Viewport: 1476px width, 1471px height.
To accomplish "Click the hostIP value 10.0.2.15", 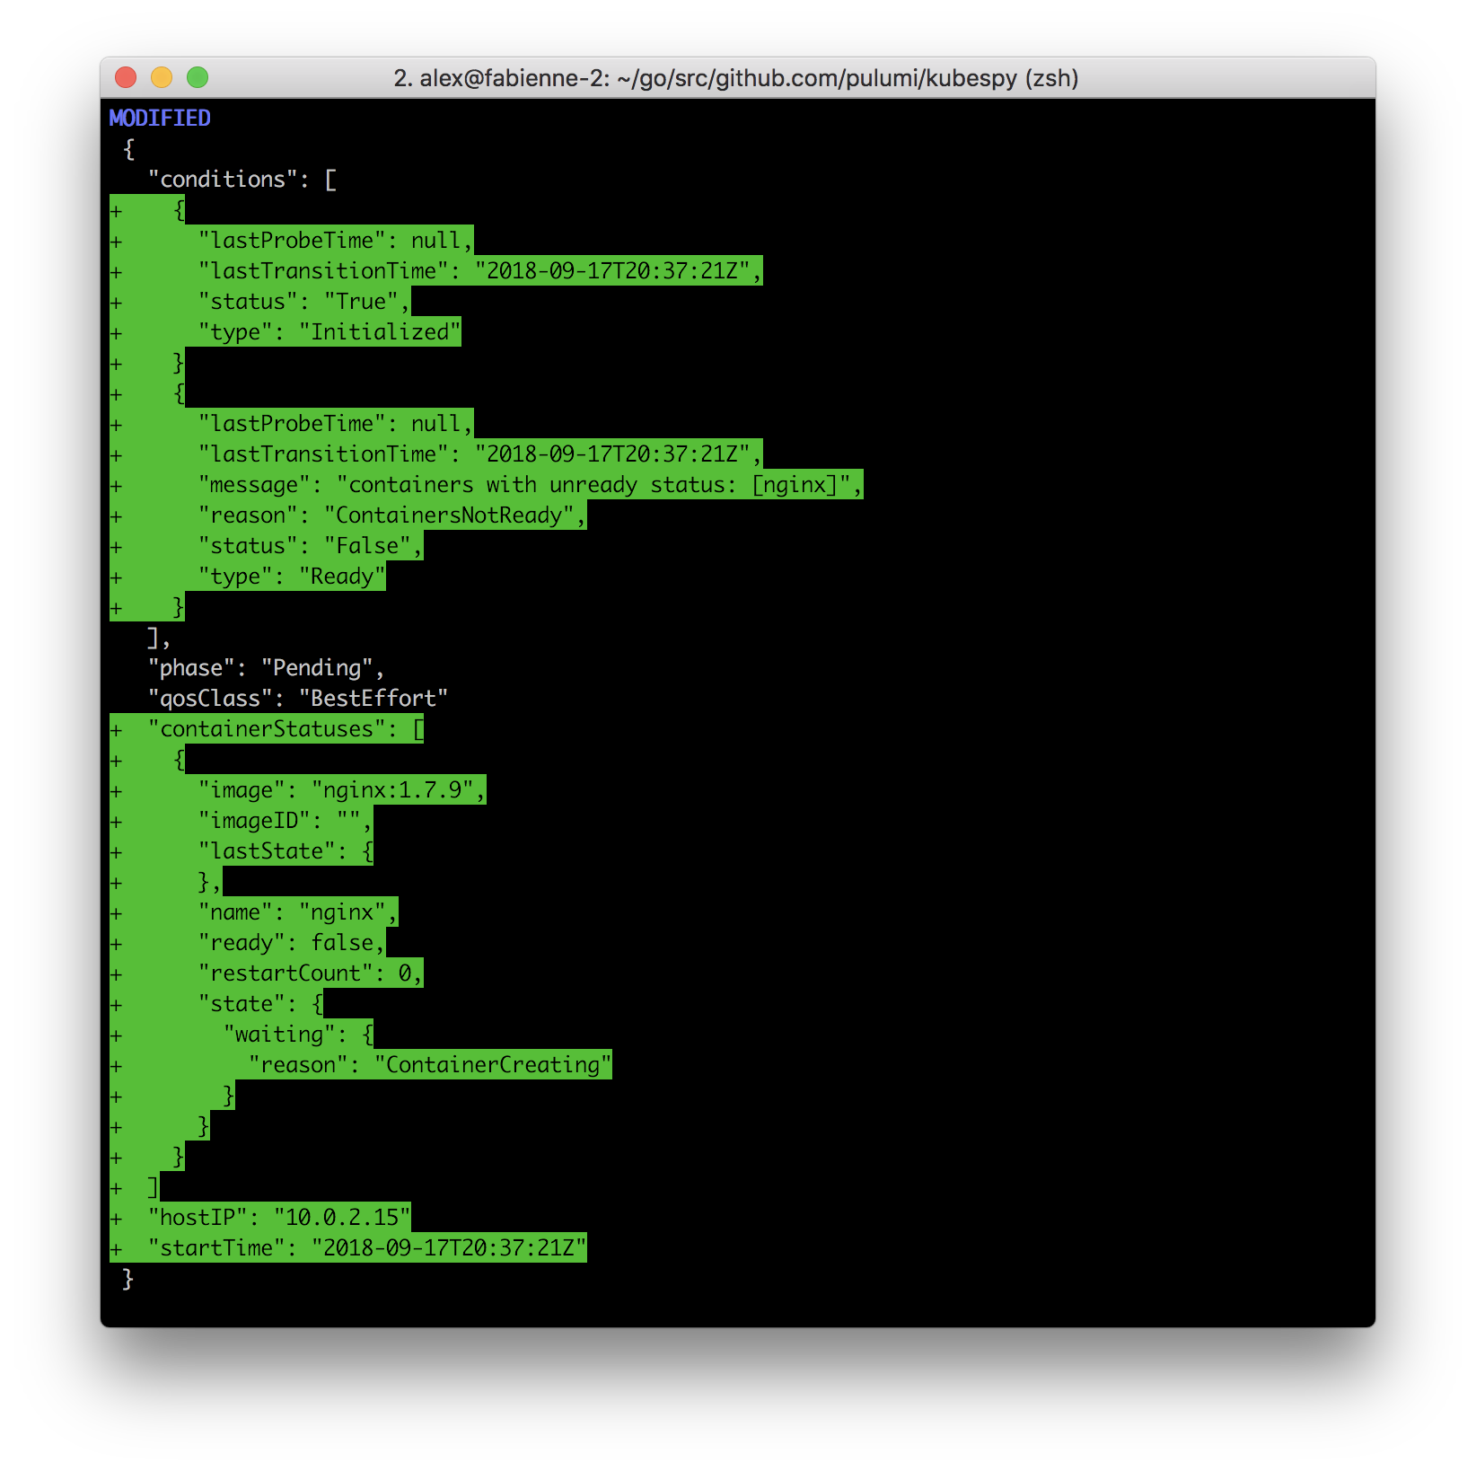I will tap(341, 1218).
